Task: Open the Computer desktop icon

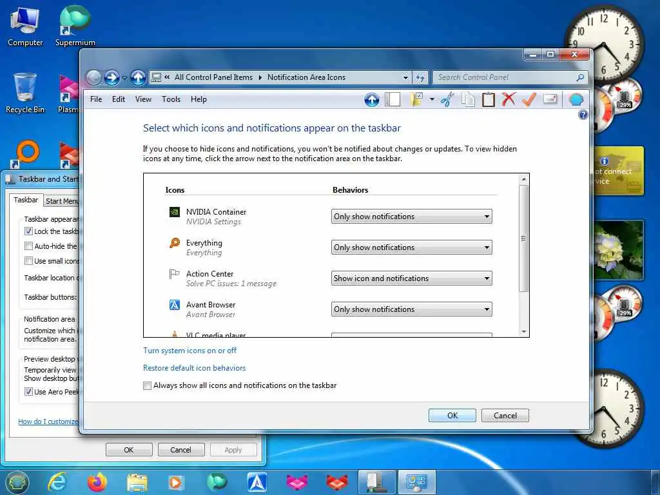Action: (25, 27)
